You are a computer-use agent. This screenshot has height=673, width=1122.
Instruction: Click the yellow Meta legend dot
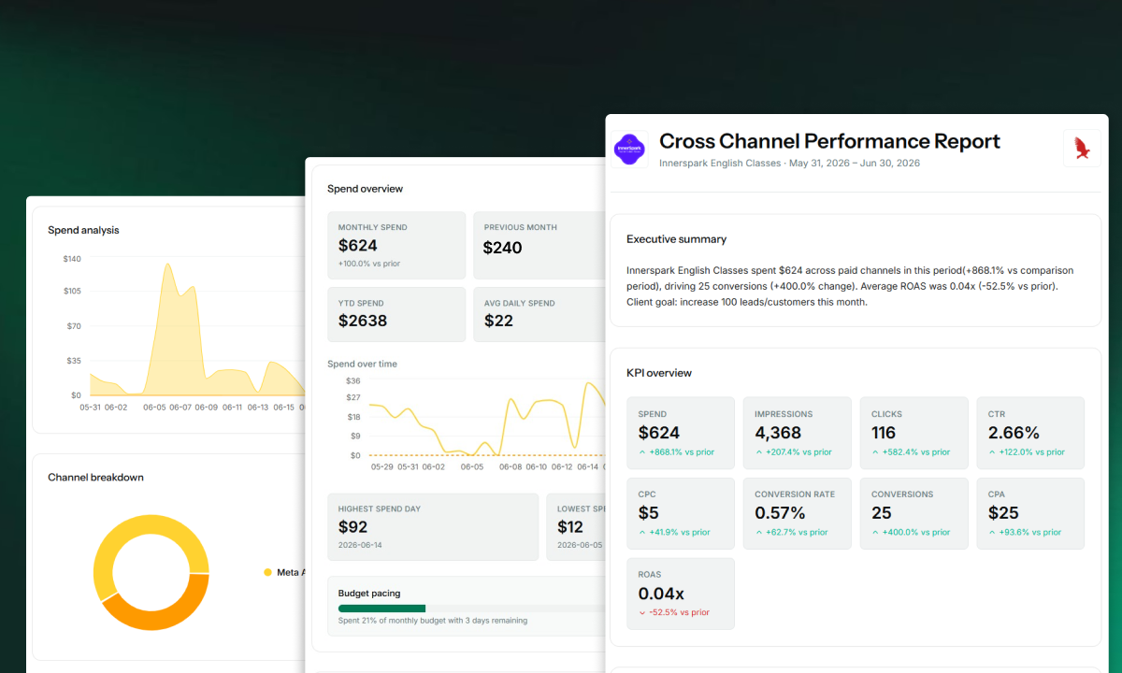267,572
